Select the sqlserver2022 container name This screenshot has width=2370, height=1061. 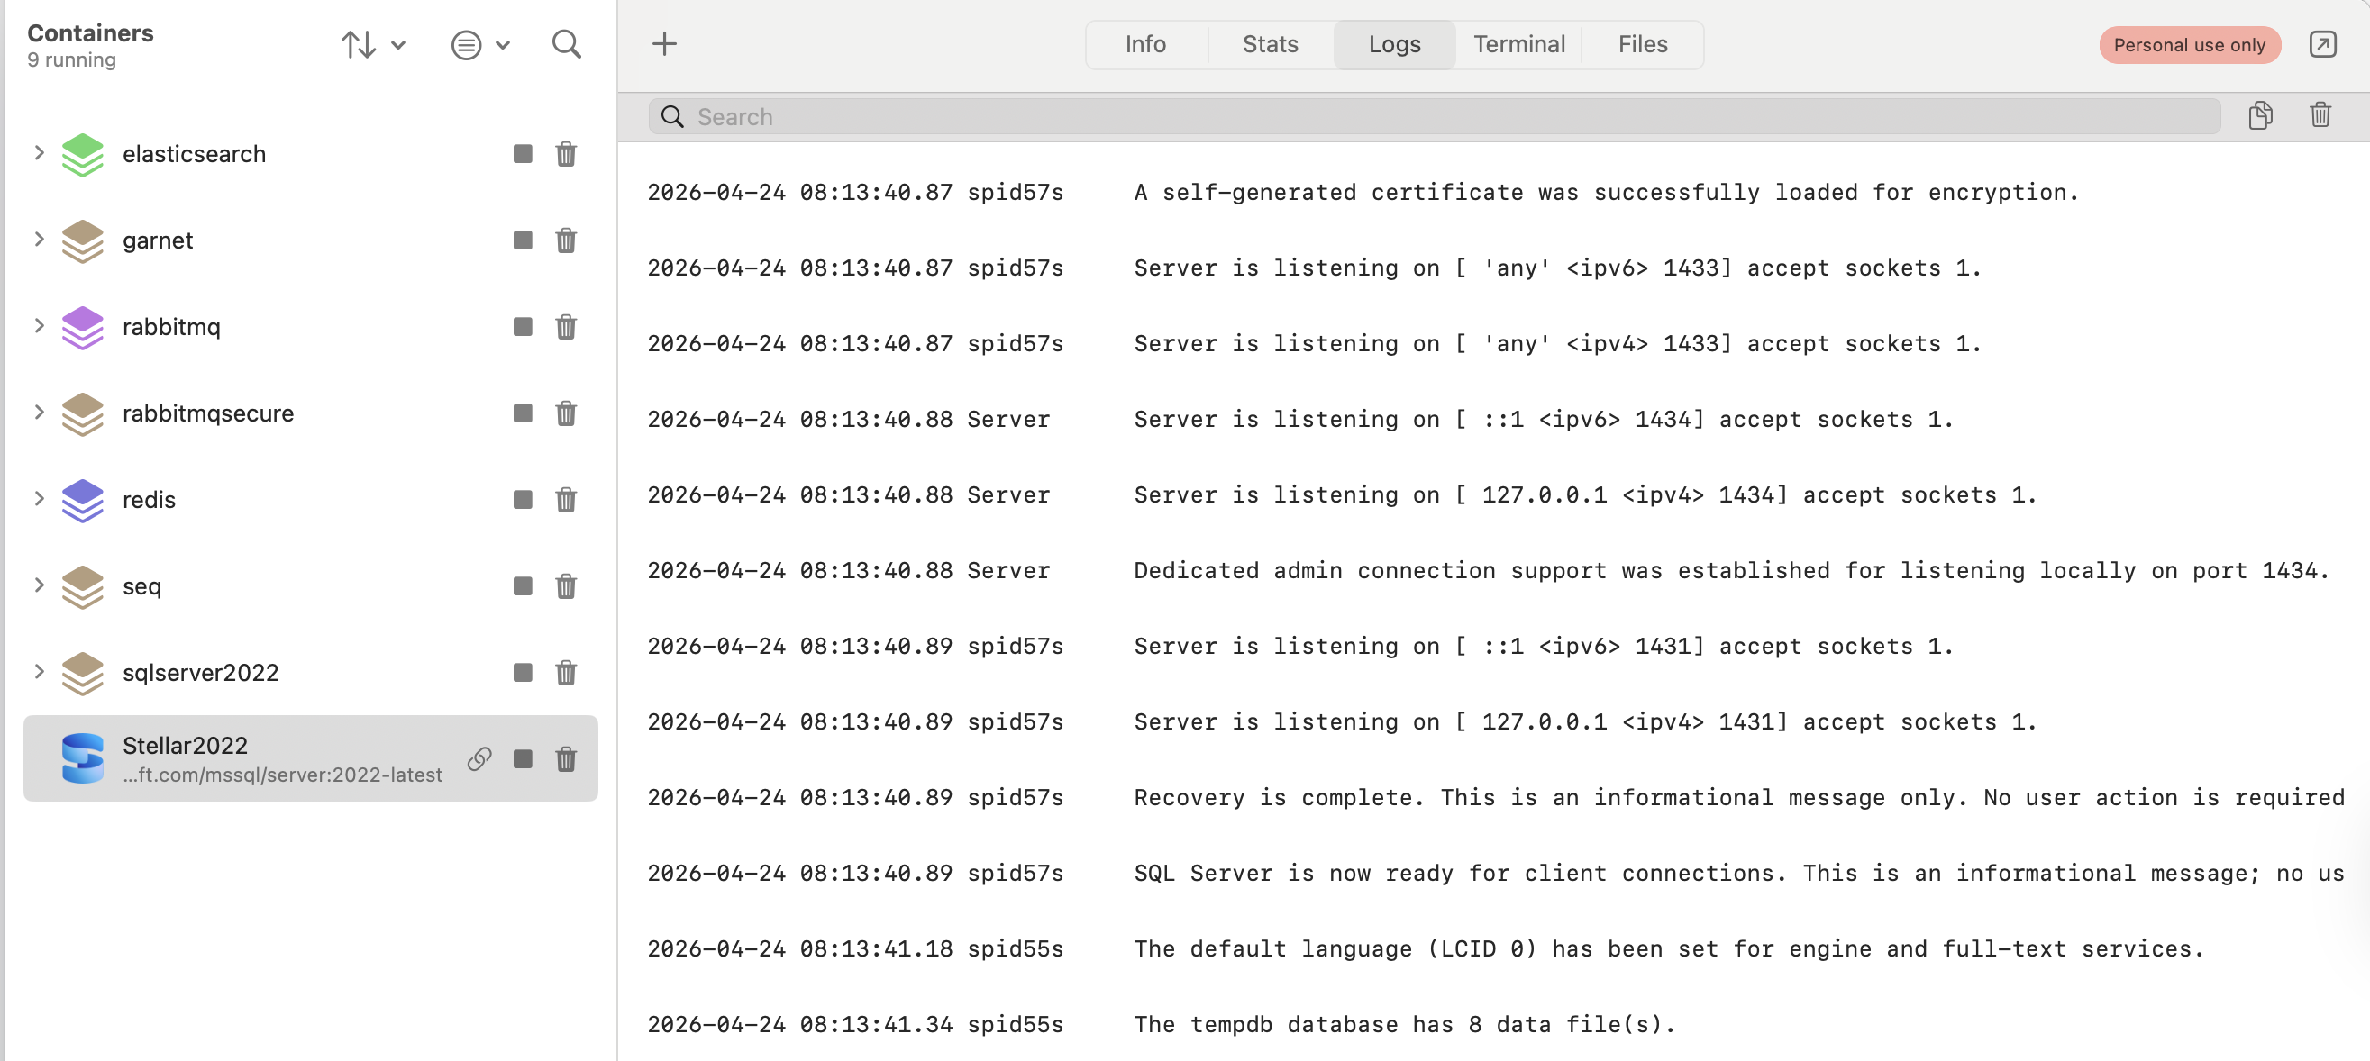click(201, 672)
